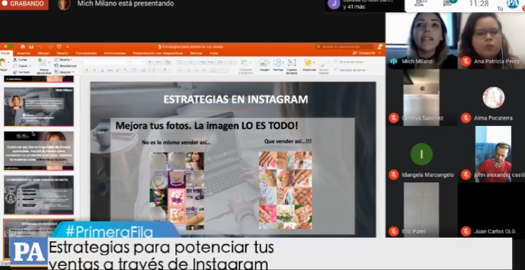The width and height of the screenshot is (525, 270).
Task: Open the Diseño layout dropdown in ribbon
Action: (x=63, y=59)
